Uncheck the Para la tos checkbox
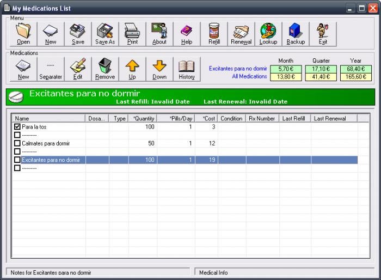 (17, 126)
